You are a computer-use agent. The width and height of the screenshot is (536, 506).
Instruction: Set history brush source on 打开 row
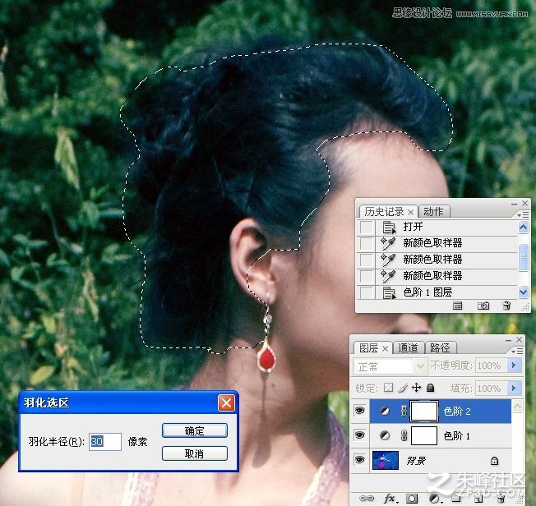(367, 227)
